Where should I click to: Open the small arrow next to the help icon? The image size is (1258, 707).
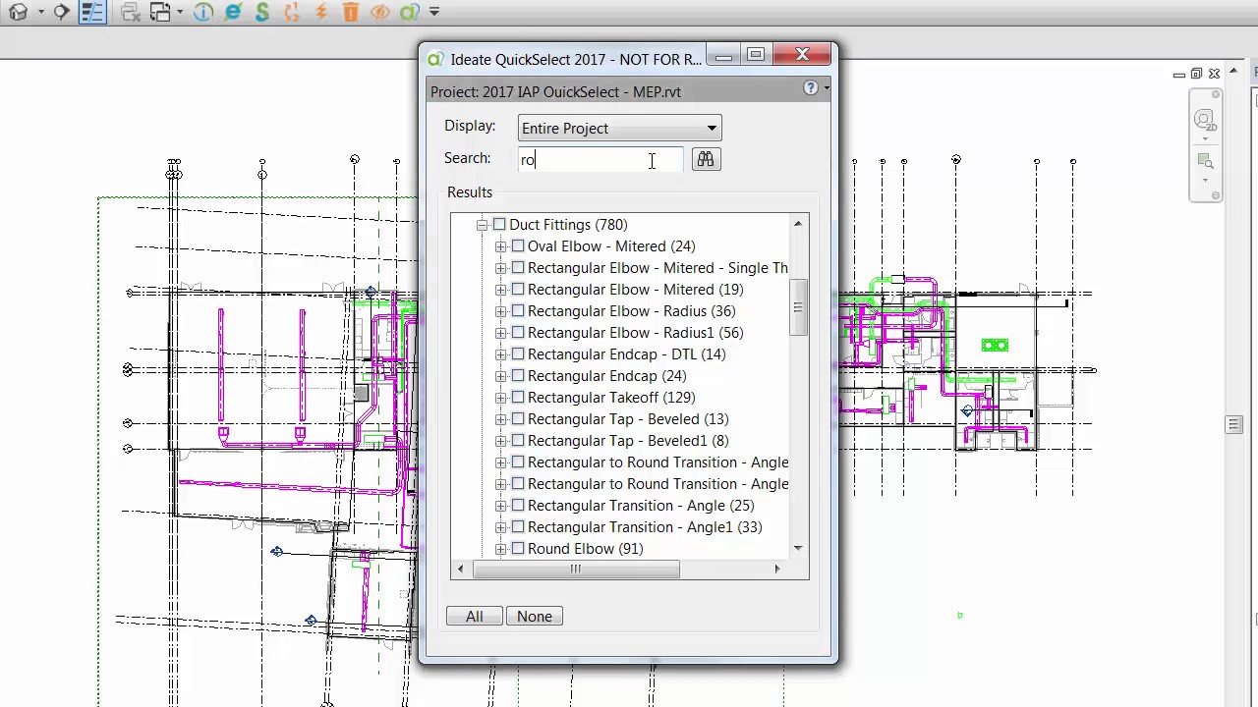click(x=826, y=88)
